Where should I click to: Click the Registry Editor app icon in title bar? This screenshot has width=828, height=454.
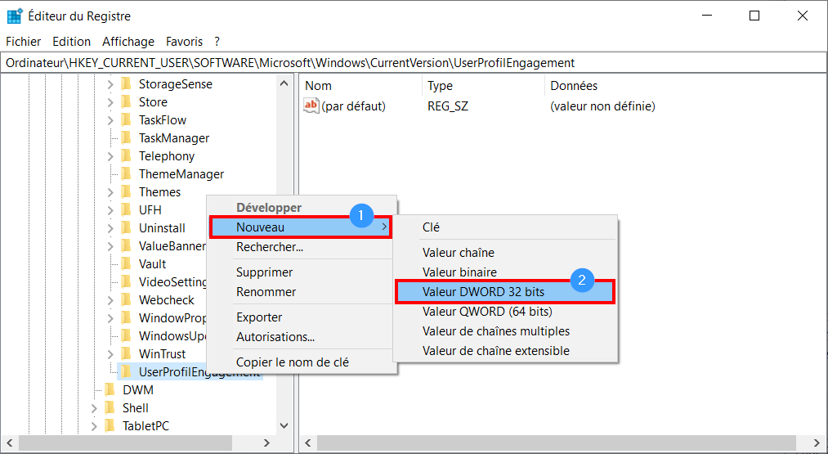(14, 16)
